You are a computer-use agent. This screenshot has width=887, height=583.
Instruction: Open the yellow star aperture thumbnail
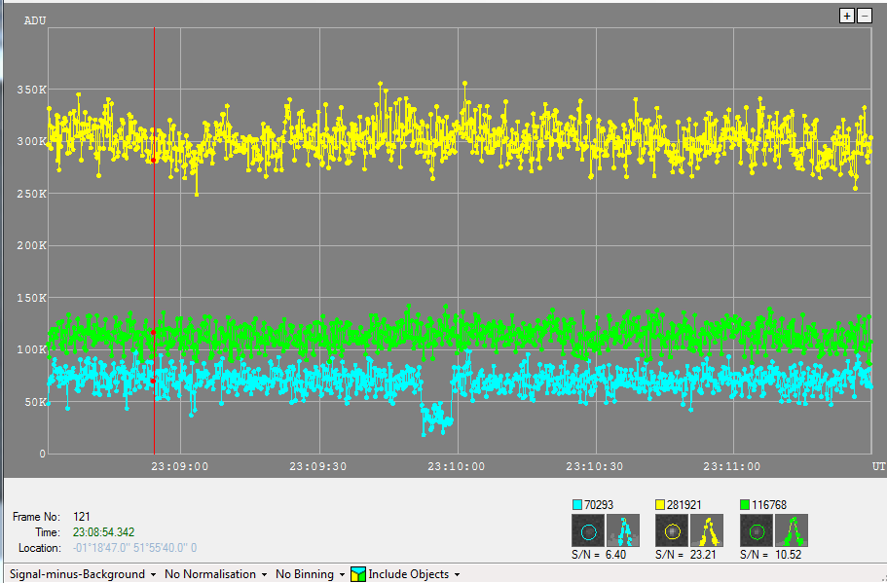tap(672, 531)
